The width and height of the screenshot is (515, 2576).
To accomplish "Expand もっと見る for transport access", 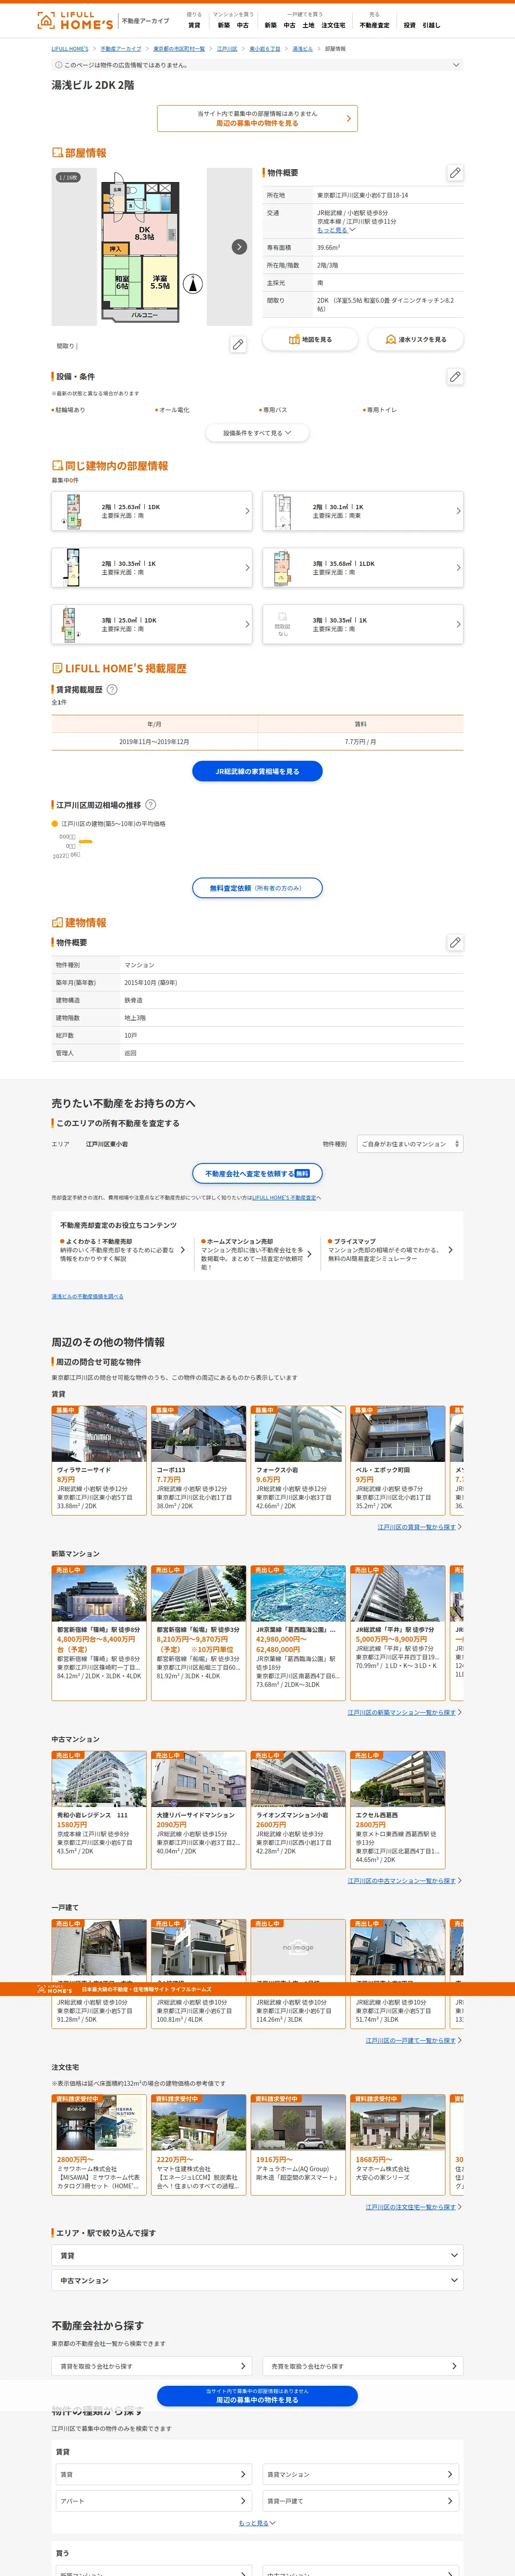I will (336, 230).
